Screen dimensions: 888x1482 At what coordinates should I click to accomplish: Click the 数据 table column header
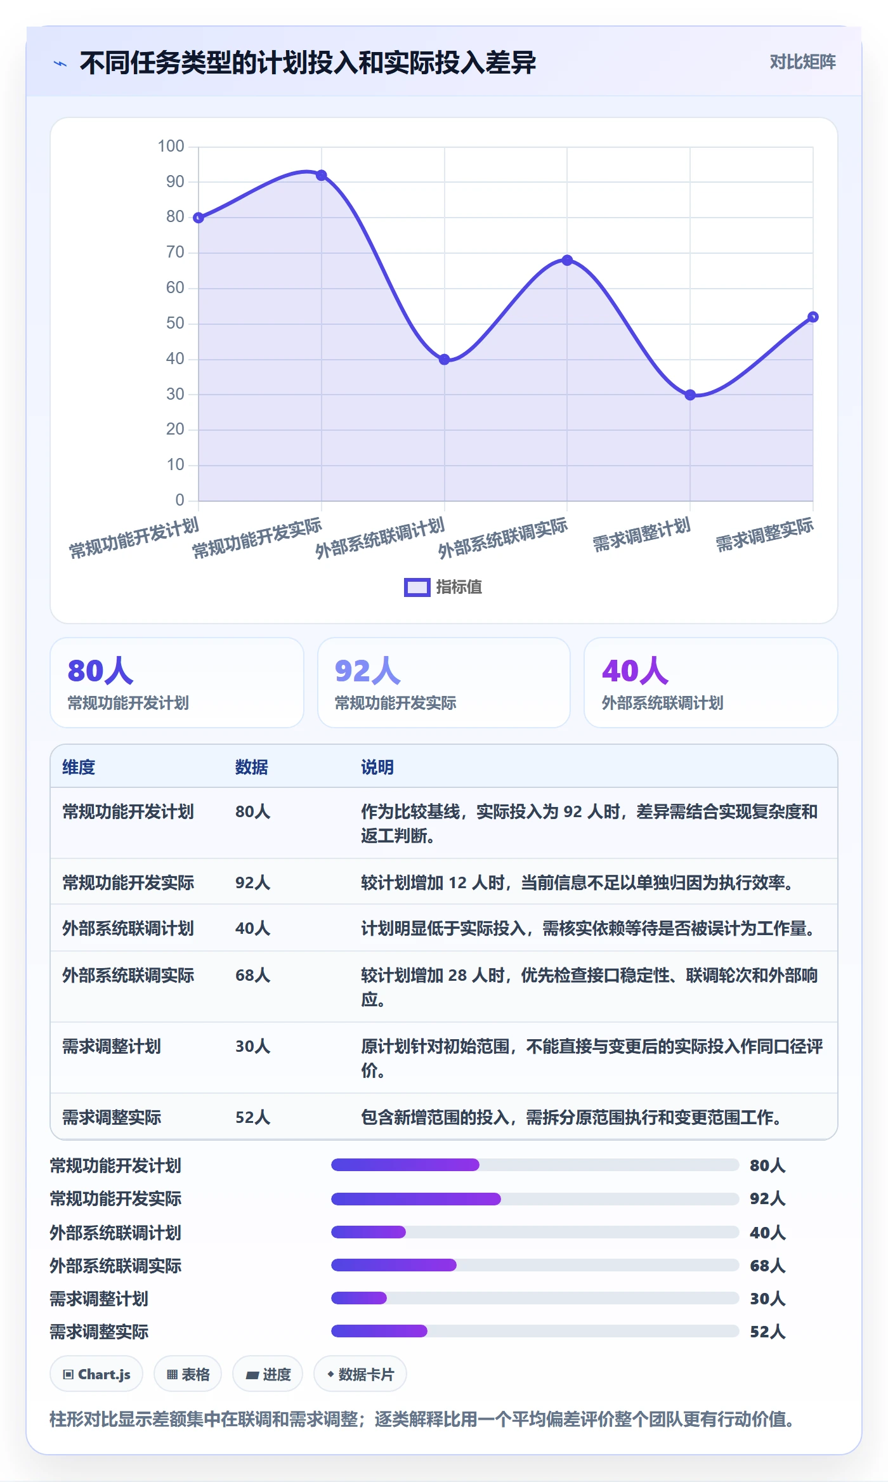(x=252, y=767)
